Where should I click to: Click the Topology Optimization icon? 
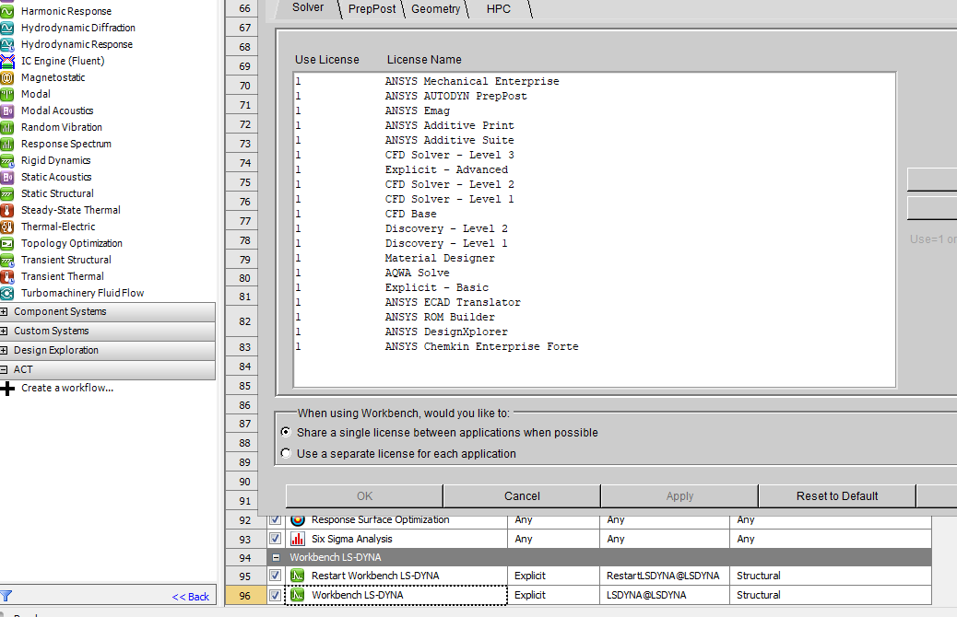click(x=6, y=243)
